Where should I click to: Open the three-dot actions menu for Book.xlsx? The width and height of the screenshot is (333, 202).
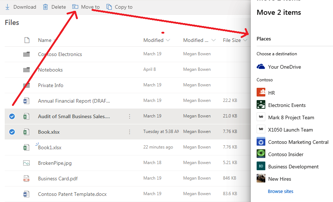(x=130, y=132)
